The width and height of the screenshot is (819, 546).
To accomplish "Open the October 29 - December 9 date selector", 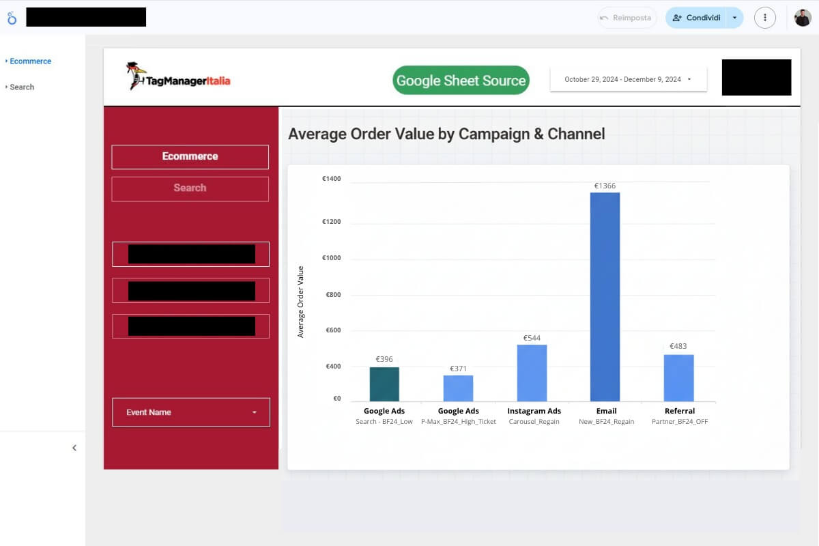I will (x=628, y=79).
